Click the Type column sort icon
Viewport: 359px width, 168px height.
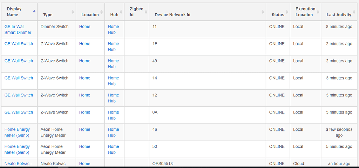[x=73, y=12]
